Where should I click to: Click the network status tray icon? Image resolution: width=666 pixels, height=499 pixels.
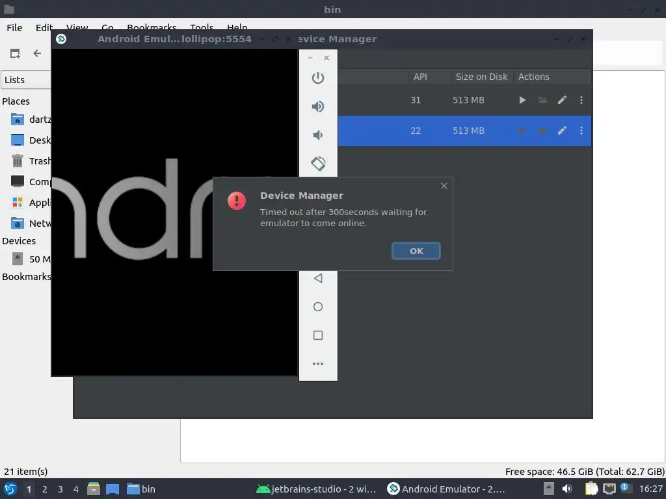(609, 489)
